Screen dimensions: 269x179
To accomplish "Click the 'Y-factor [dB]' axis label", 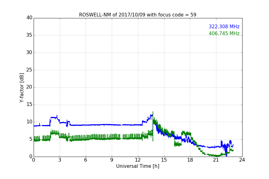I will [x=21, y=88].
